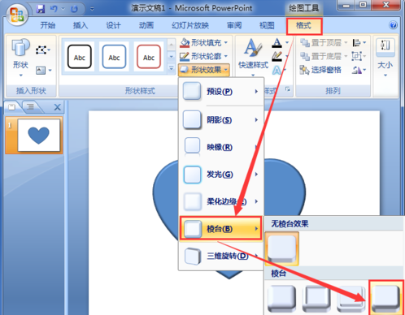Open 阴影(S) shadow submenu
The image size is (405, 315).
[x=220, y=119]
